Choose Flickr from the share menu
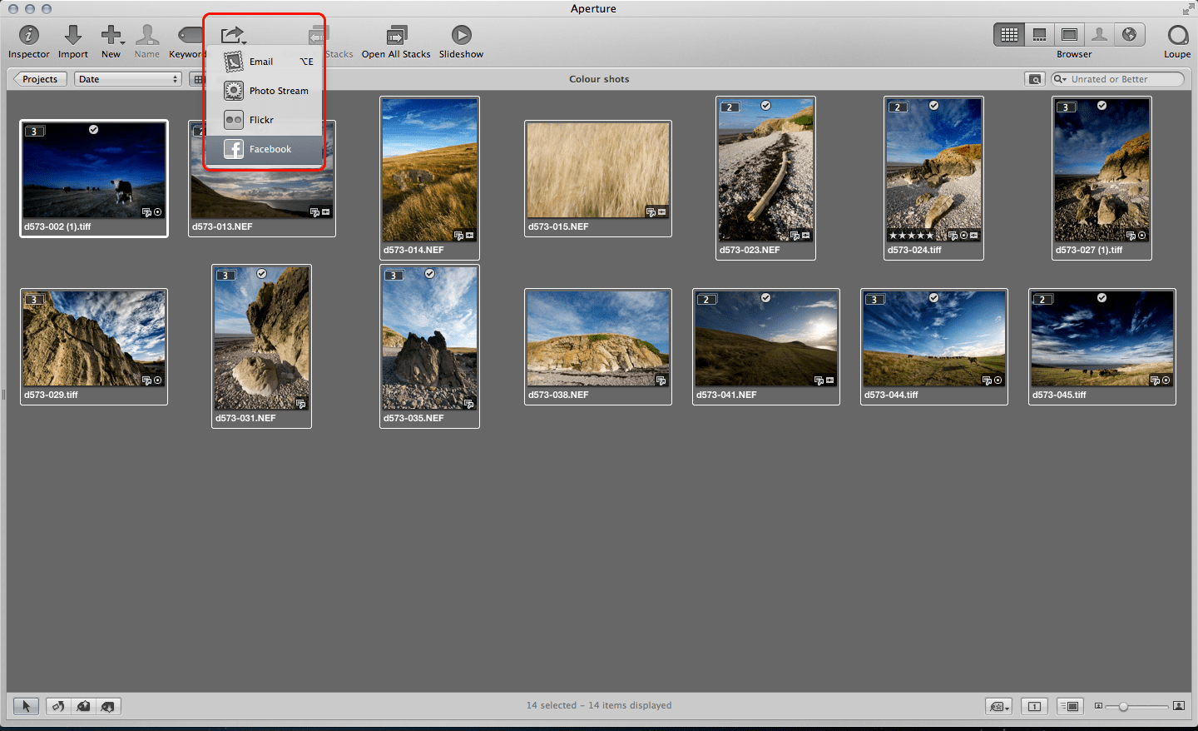The width and height of the screenshot is (1198, 731). (x=261, y=120)
